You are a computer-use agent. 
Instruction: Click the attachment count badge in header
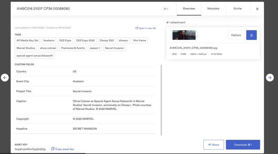pos(165,9)
